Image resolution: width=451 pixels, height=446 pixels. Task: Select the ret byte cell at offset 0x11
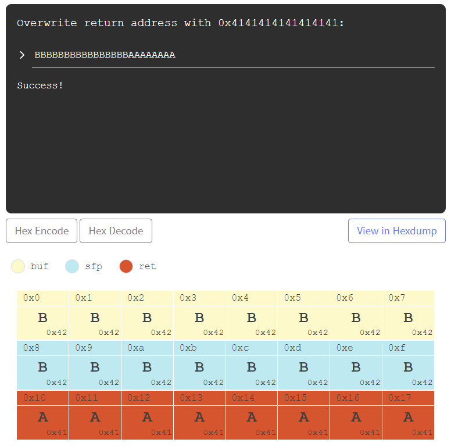click(x=95, y=415)
